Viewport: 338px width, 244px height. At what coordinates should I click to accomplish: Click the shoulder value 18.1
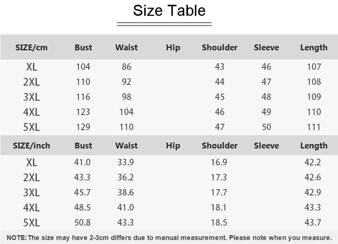pyautogui.click(x=219, y=208)
